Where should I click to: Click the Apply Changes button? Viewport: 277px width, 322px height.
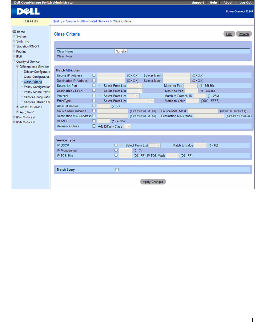tap(153, 182)
